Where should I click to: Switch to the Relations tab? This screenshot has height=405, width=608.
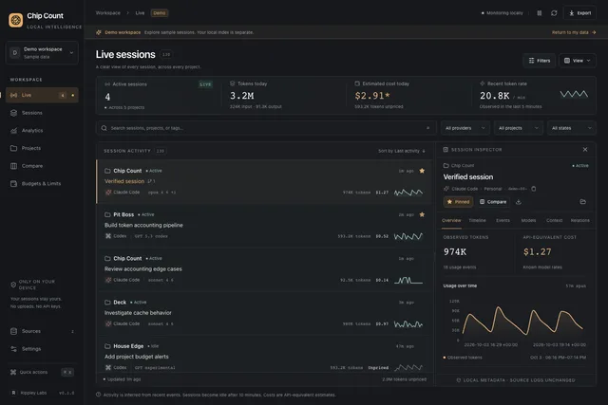[x=580, y=220]
